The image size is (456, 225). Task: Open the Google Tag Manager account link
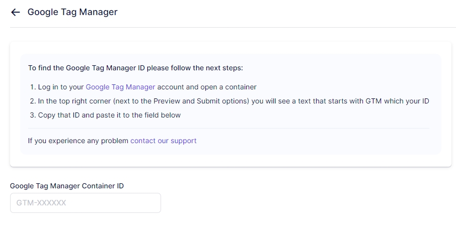[120, 87]
